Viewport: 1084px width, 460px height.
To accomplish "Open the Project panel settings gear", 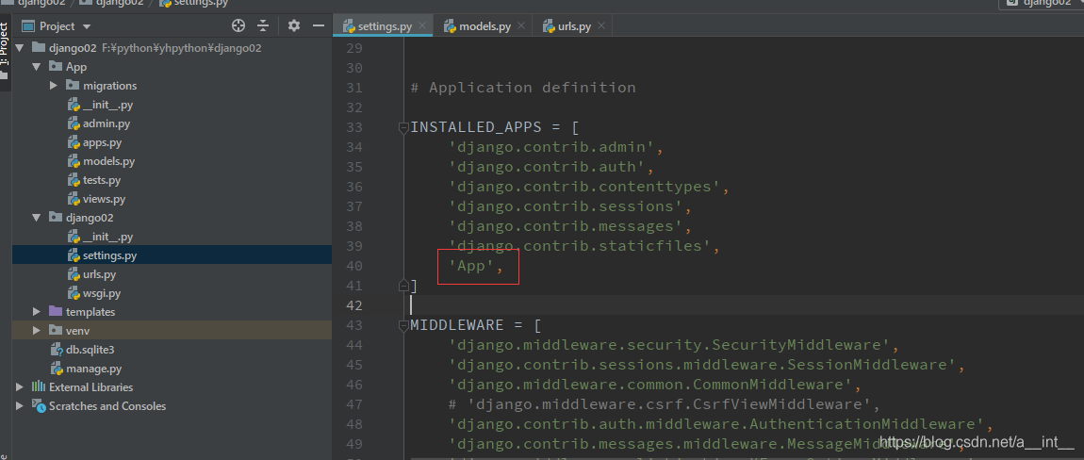I will [x=294, y=26].
